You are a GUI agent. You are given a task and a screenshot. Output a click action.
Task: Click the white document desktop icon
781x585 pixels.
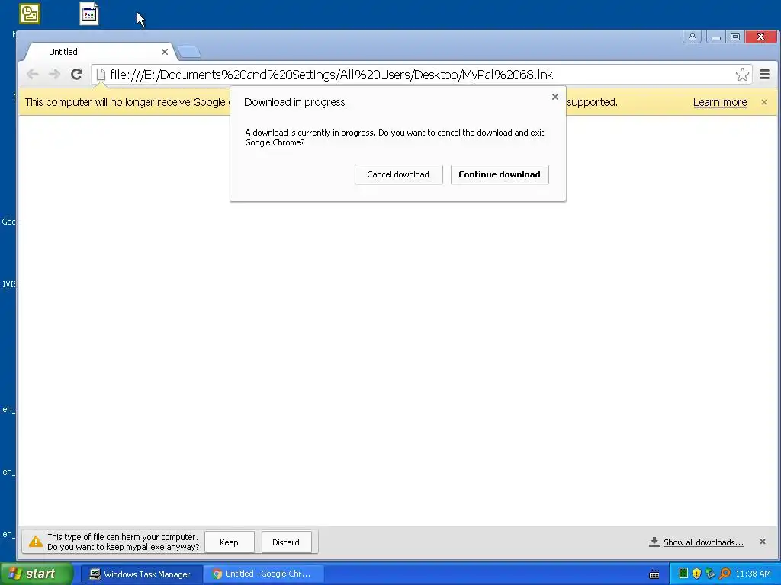pos(89,14)
